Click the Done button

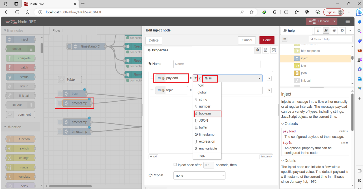point(267,40)
